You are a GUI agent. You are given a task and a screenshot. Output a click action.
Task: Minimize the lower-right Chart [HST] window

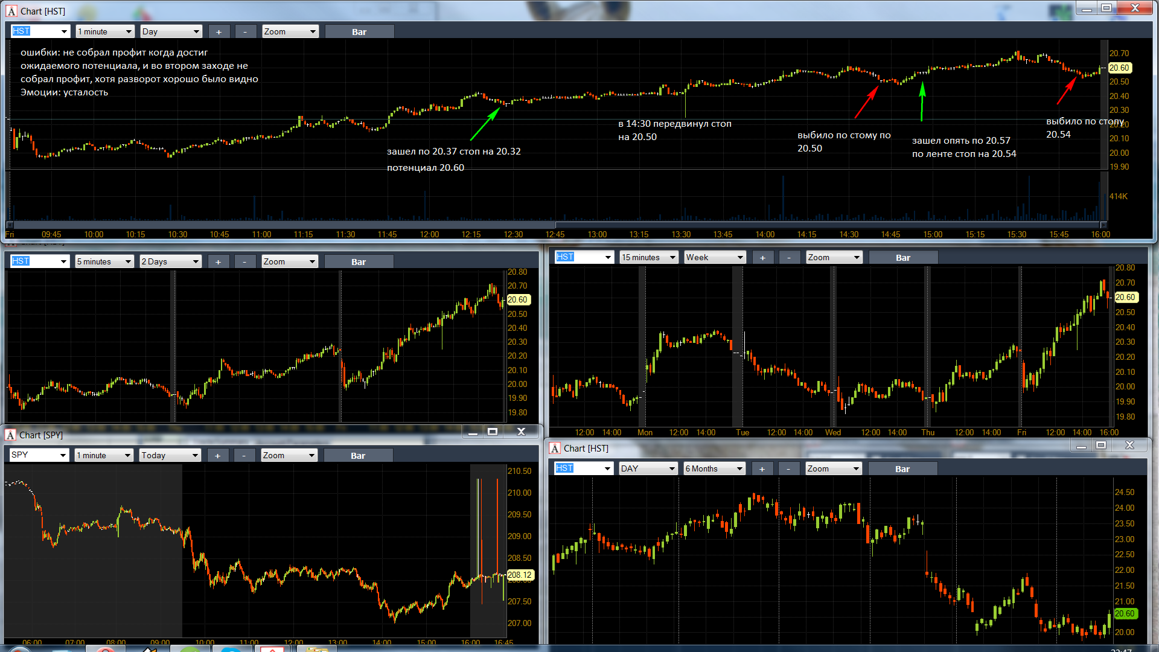1081,446
